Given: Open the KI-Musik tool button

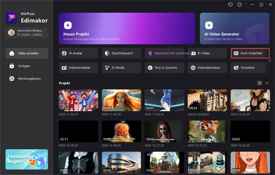Looking at the screenshot, I should pyautogui.click(x=121, y=68).
